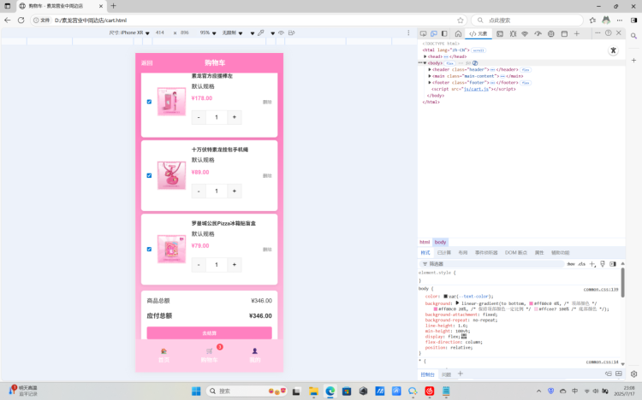
Task: Toggle the body flex badge
Action: [450, 63]
